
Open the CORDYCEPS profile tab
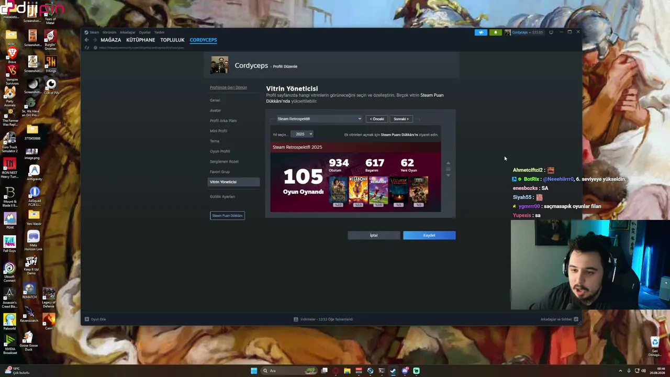click(203, 40)
